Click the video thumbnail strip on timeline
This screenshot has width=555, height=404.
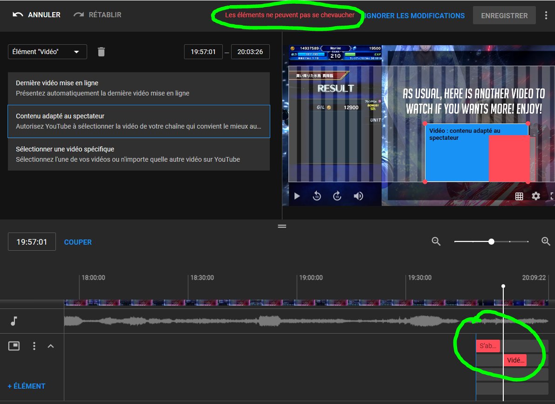(x=306, y=303)
